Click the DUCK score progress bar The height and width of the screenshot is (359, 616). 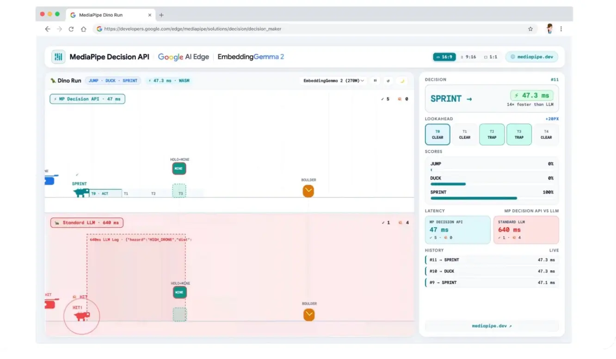[492, 184]
